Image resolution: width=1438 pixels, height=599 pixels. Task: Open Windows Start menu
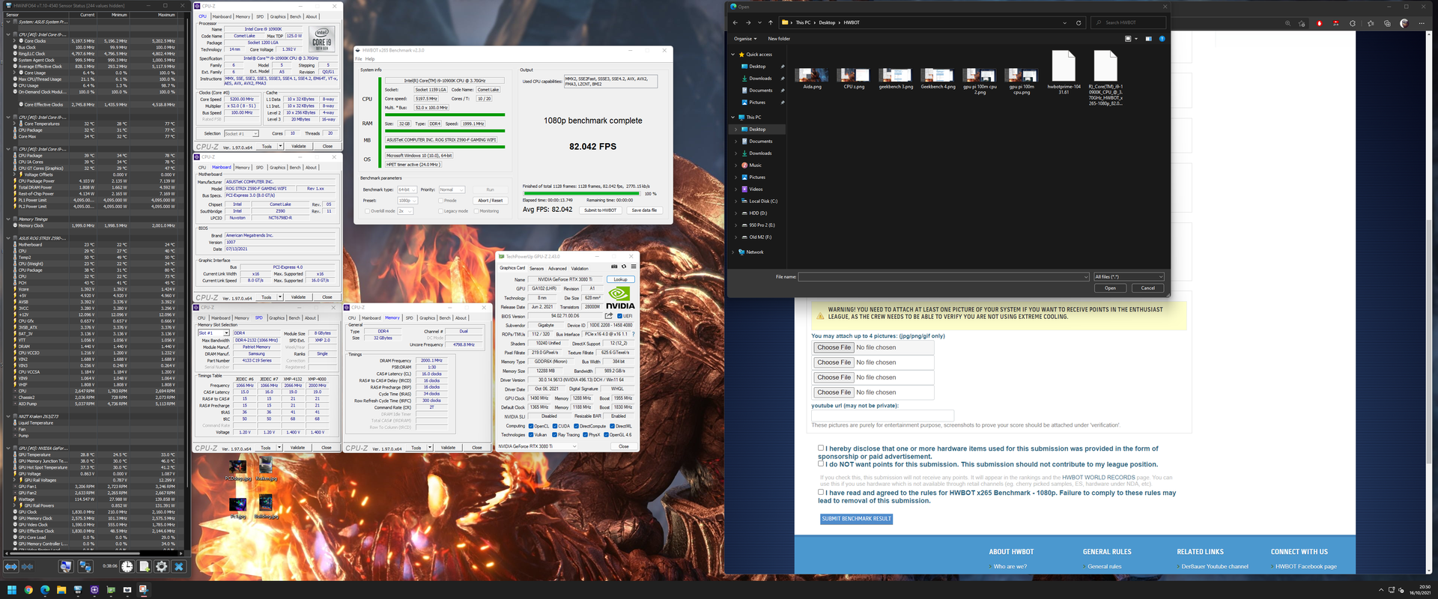point(11,590)
